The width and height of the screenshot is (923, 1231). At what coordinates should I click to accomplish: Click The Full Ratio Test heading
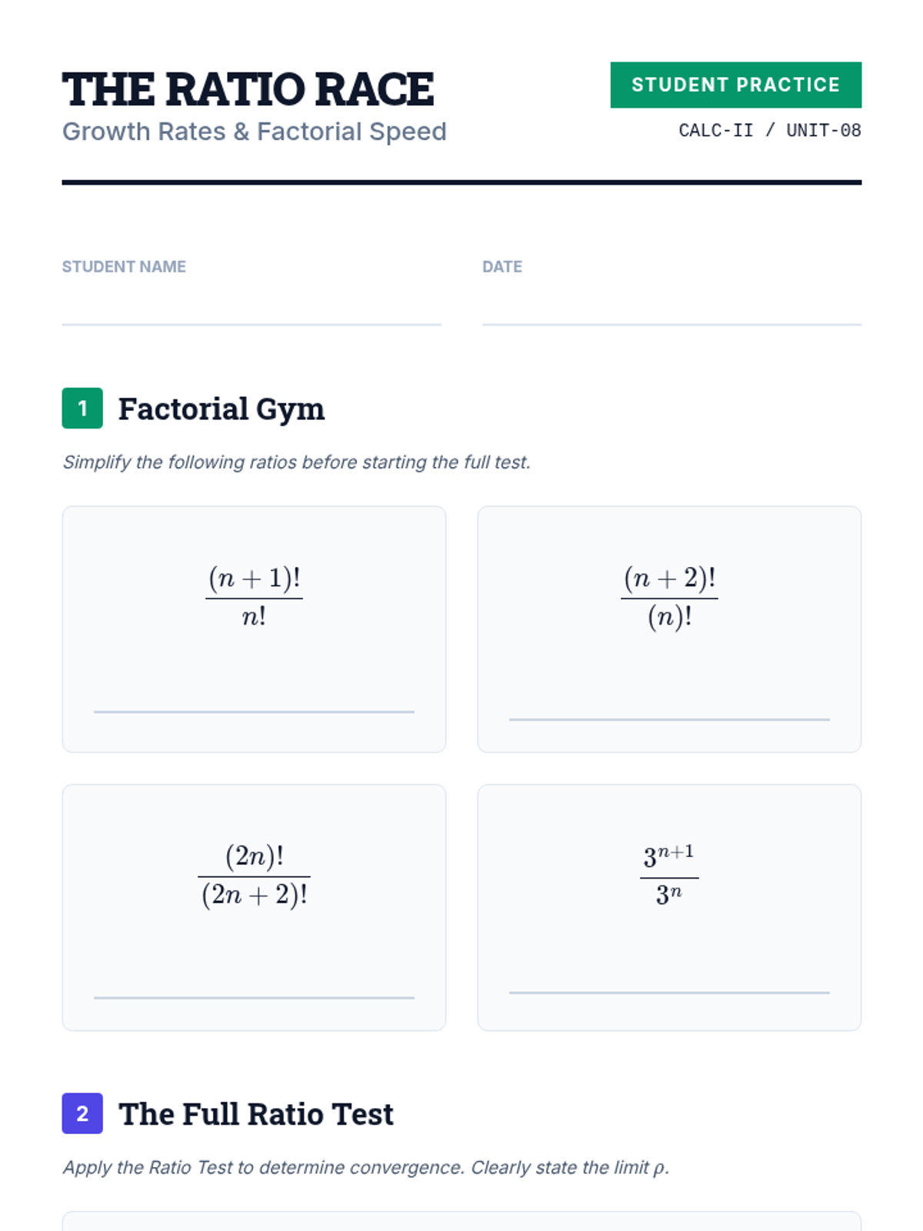click(255, 1114)
